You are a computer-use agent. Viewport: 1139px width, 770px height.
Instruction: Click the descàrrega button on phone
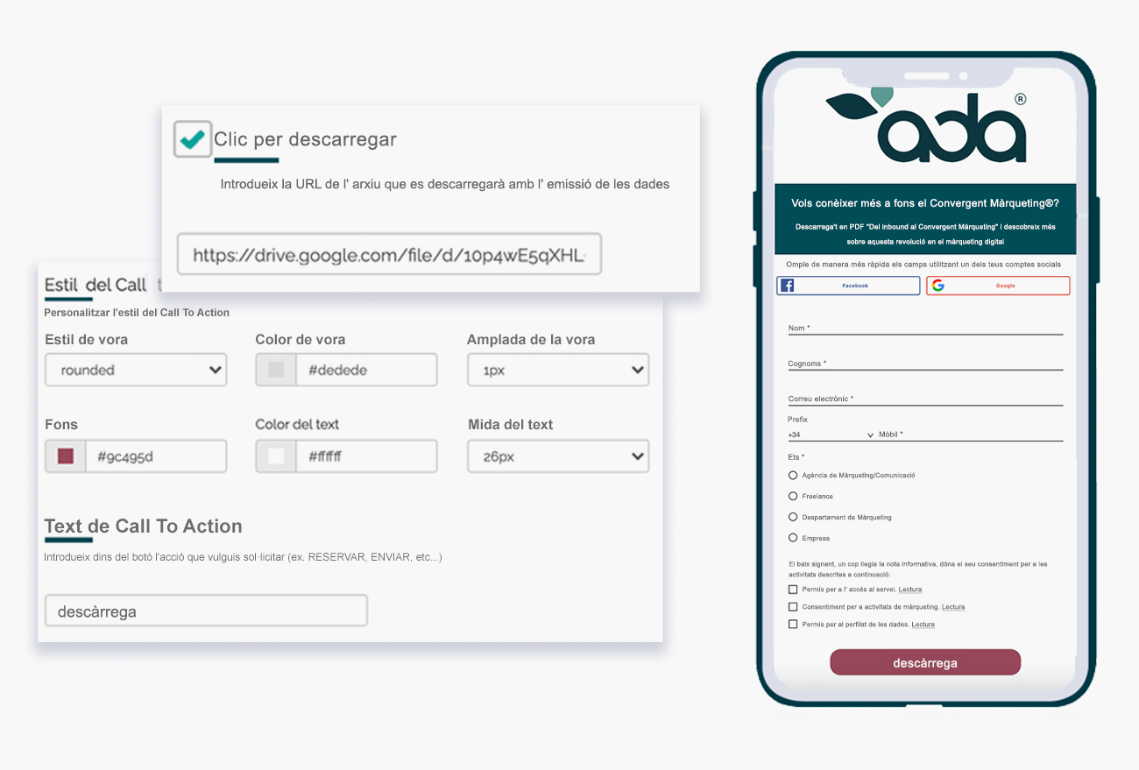[x=925, y=662]
